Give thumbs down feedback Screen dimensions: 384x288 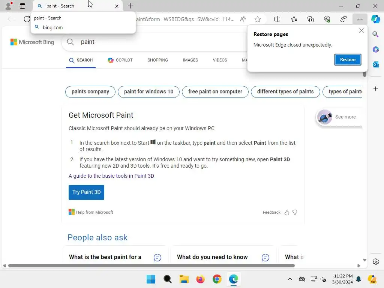pos(295,212)
